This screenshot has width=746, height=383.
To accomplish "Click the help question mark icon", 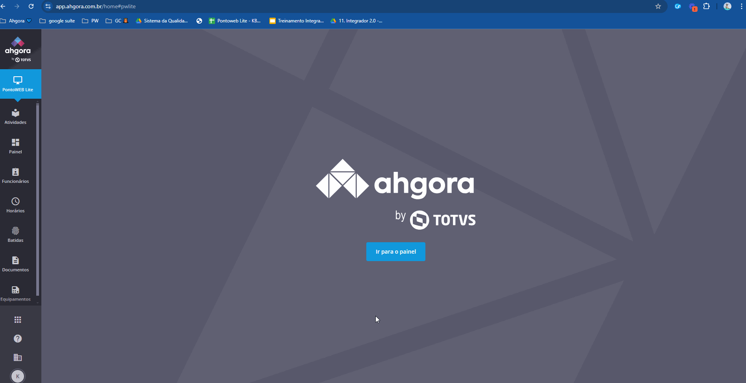I will pos(18,339).
